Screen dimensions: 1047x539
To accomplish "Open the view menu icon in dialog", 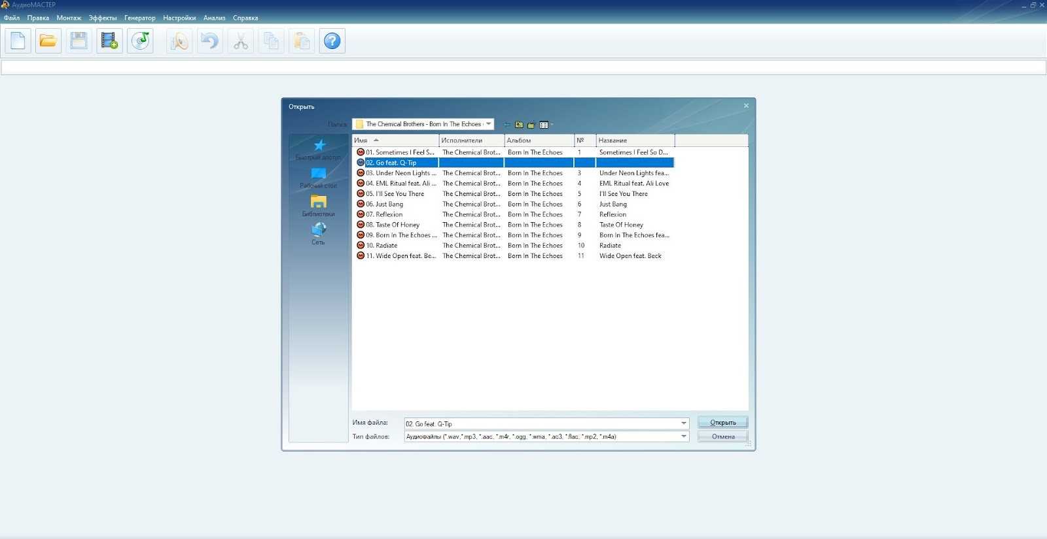I will (x=544, y=125).
